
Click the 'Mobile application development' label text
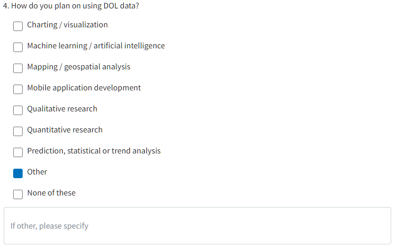84,88
